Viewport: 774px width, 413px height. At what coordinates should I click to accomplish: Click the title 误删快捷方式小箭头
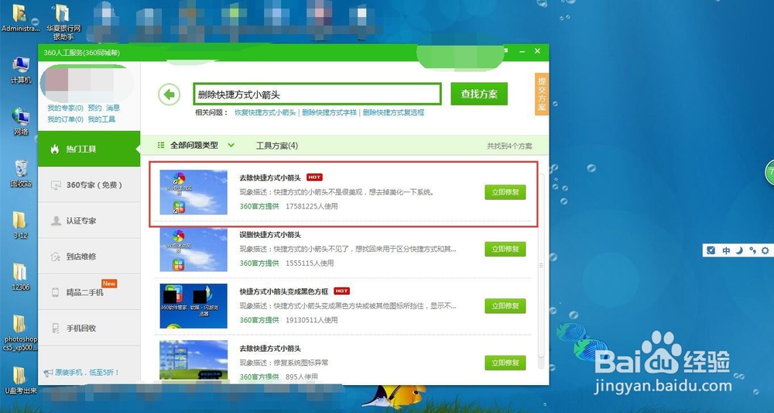pos(270,235)
